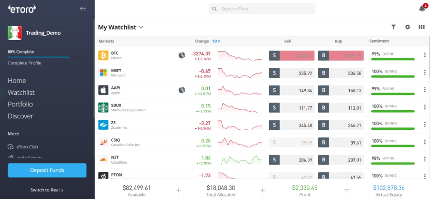Image resolution: width=430 pixels, height=199 pixels.
Task: Open AAPL row three-dot menu
Action: (424, 90)
